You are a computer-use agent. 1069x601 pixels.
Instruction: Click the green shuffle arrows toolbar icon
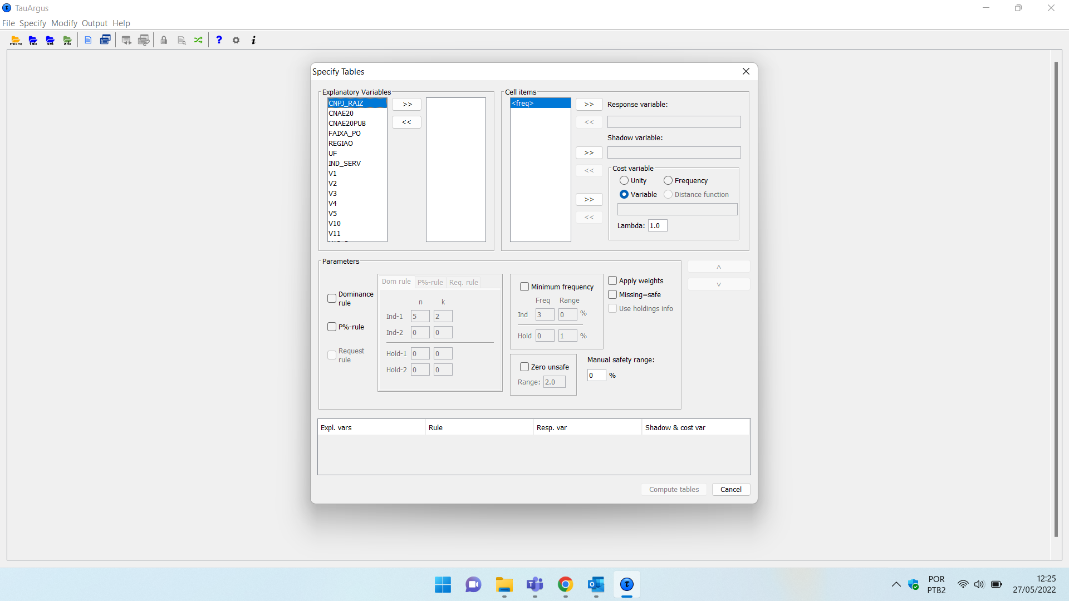coord(198,40)
